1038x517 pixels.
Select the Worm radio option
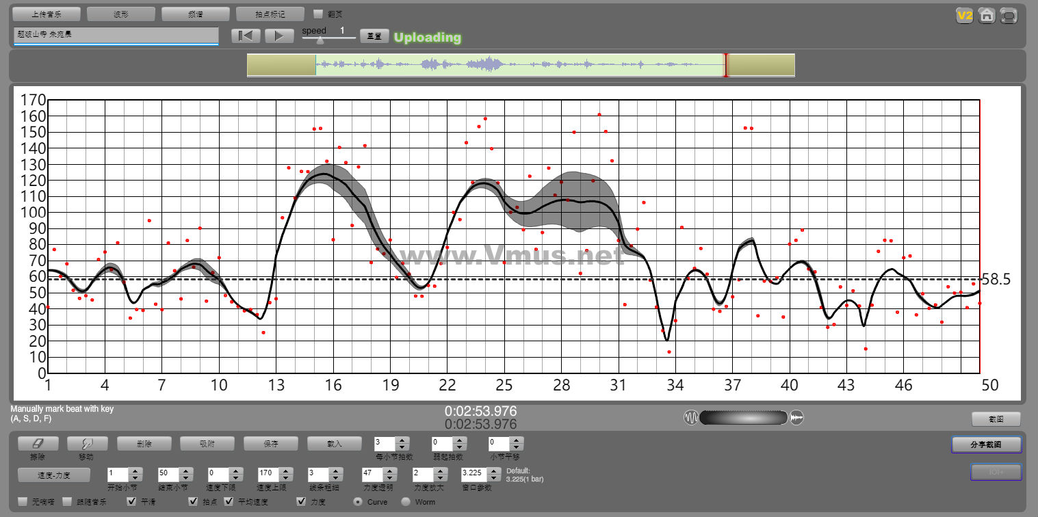point(406,501)
